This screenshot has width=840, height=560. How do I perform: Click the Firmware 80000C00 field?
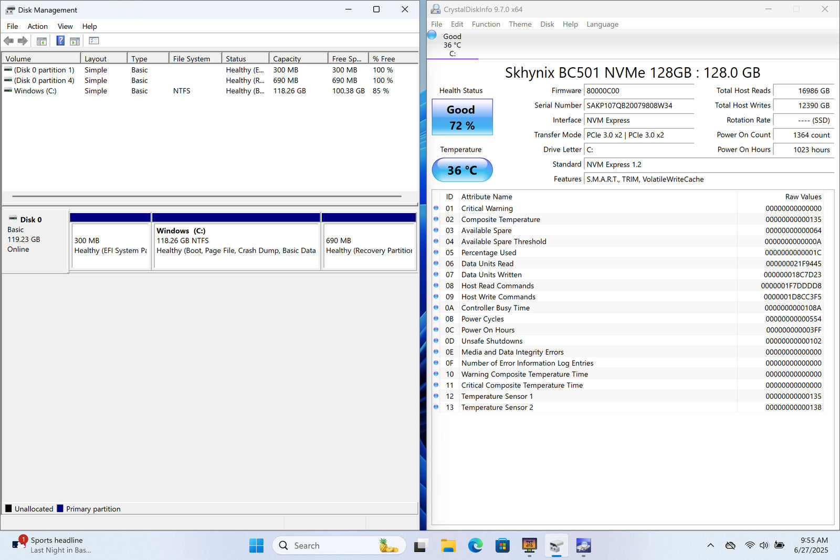(x=639, y=91)
